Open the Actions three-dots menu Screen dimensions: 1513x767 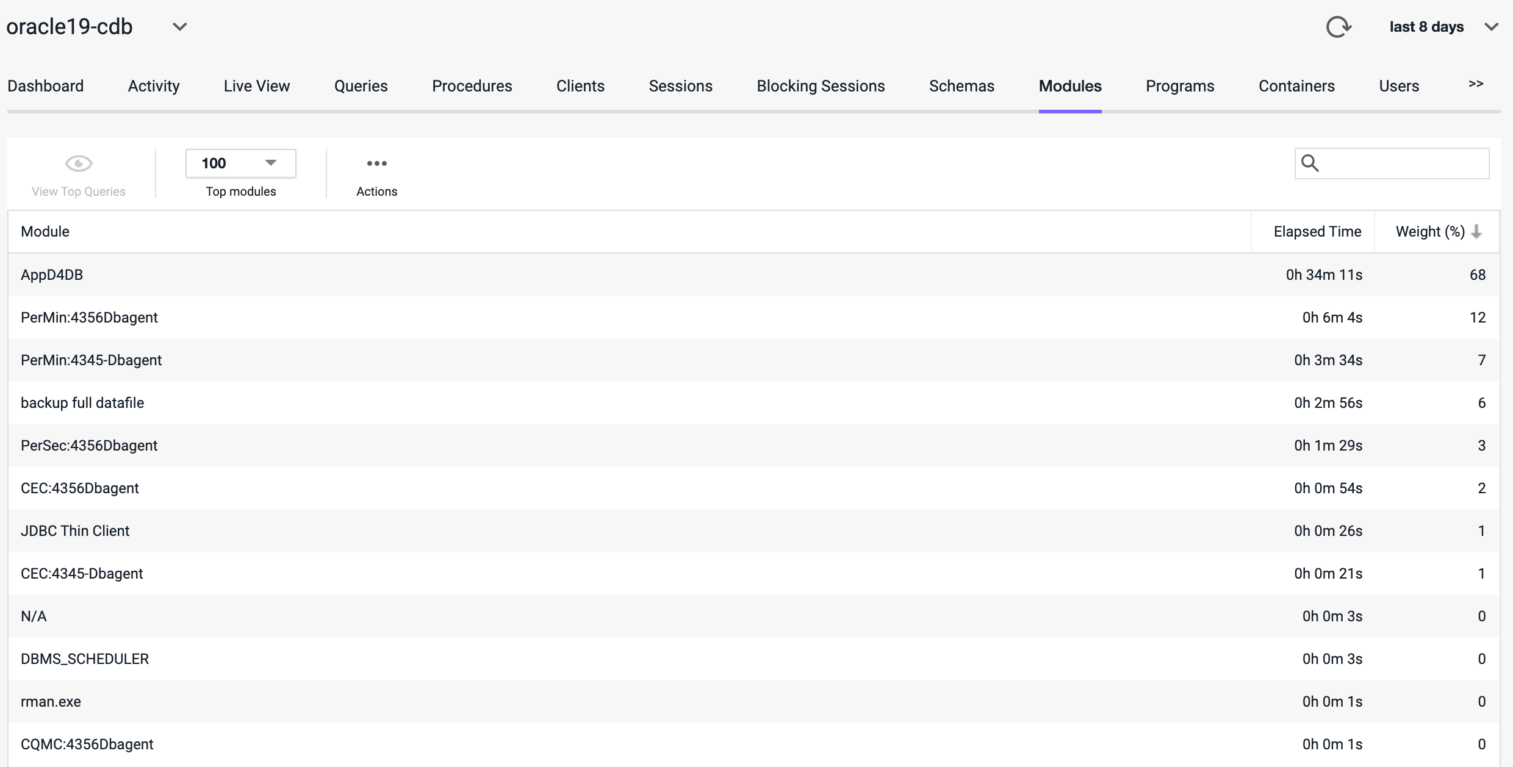(376, 163)
